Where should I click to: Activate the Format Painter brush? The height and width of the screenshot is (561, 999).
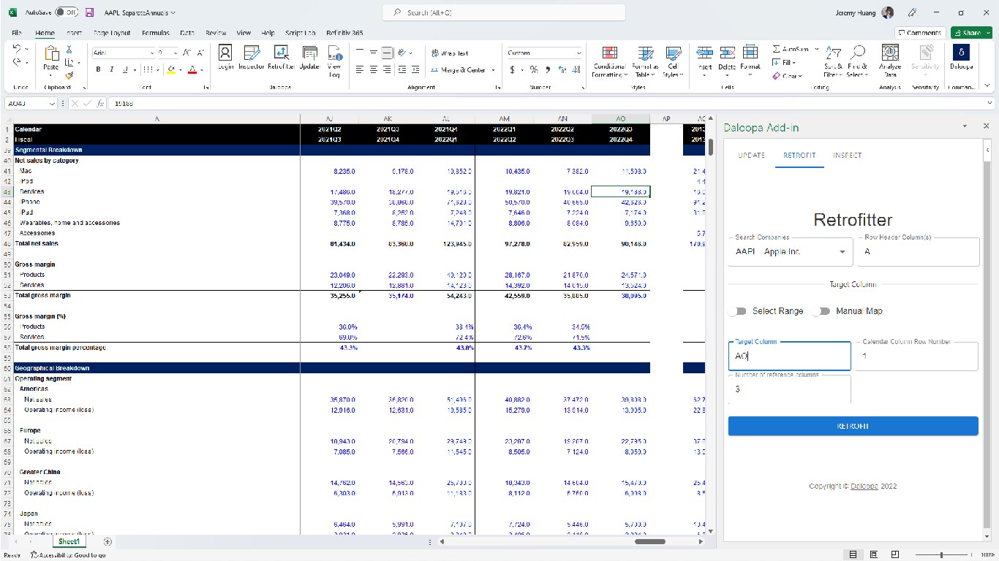point(69,75)
